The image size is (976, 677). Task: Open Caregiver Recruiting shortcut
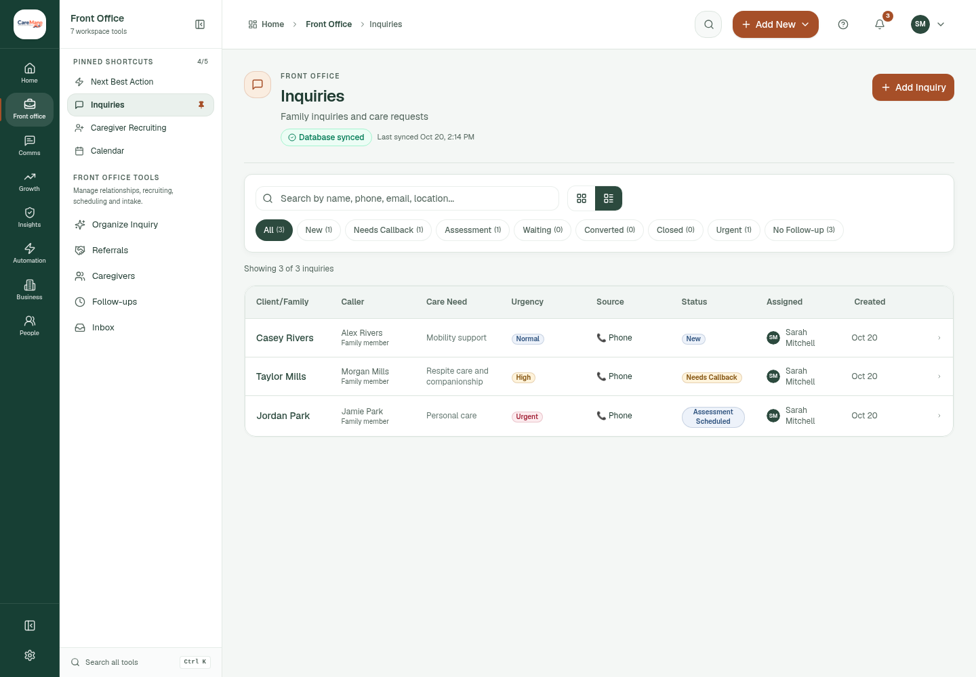click(x=140, y=128)
